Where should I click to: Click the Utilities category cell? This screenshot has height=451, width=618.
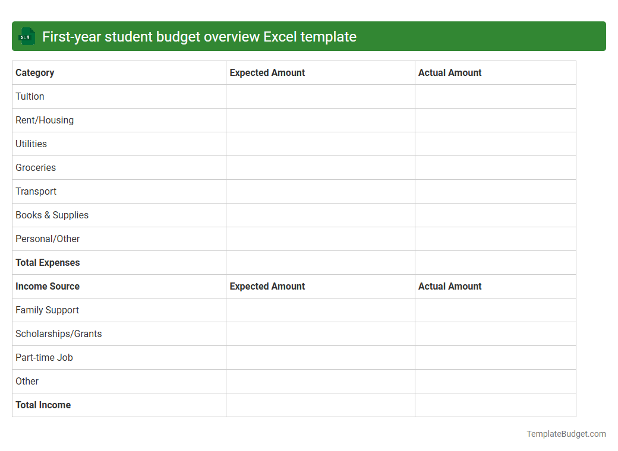coord(31,144)
